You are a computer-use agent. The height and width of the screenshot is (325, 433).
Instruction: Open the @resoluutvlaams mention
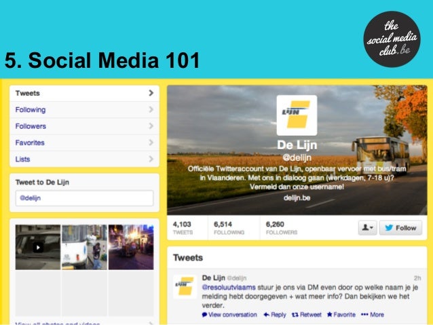tap(229, 288)
